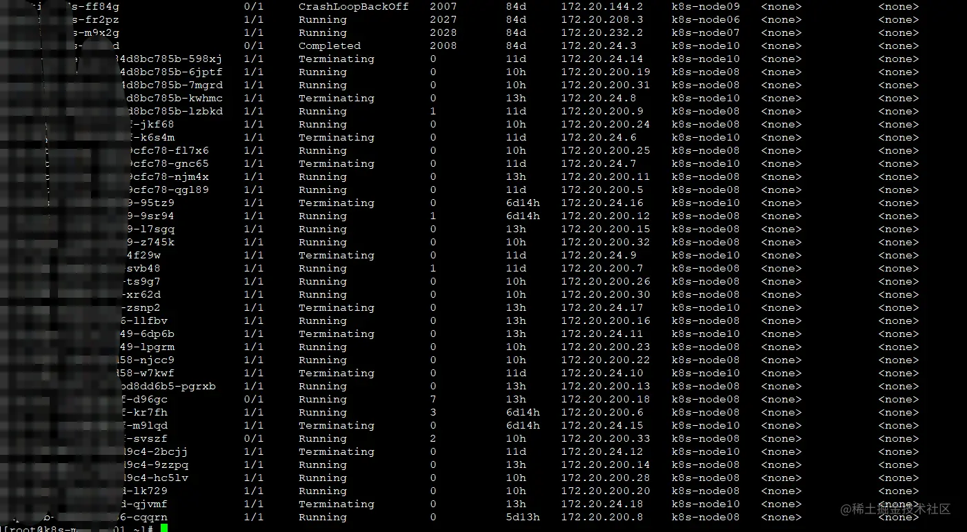Click pod name ending in fl7x6
Image resolution: width=967 pixels, height=532 pixels.
[x=168, y=151]
